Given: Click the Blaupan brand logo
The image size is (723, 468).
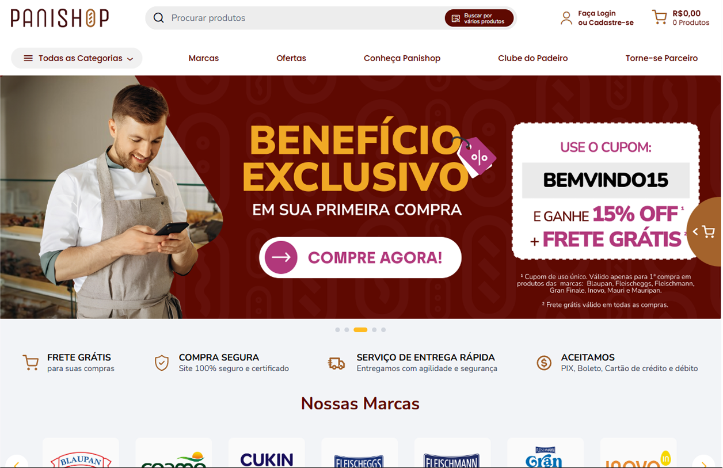Looking at the screenshot, I should (x=81, y=455).
